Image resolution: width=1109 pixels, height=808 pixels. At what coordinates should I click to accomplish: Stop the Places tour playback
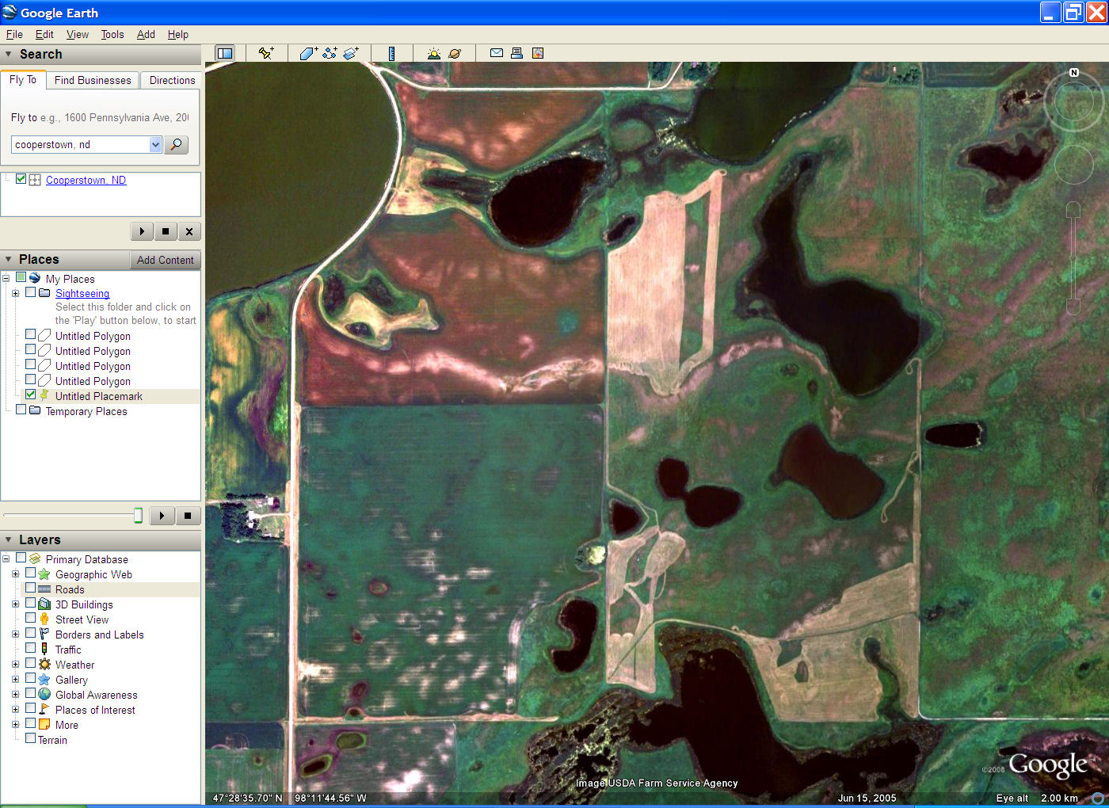[x=188, y=516]
